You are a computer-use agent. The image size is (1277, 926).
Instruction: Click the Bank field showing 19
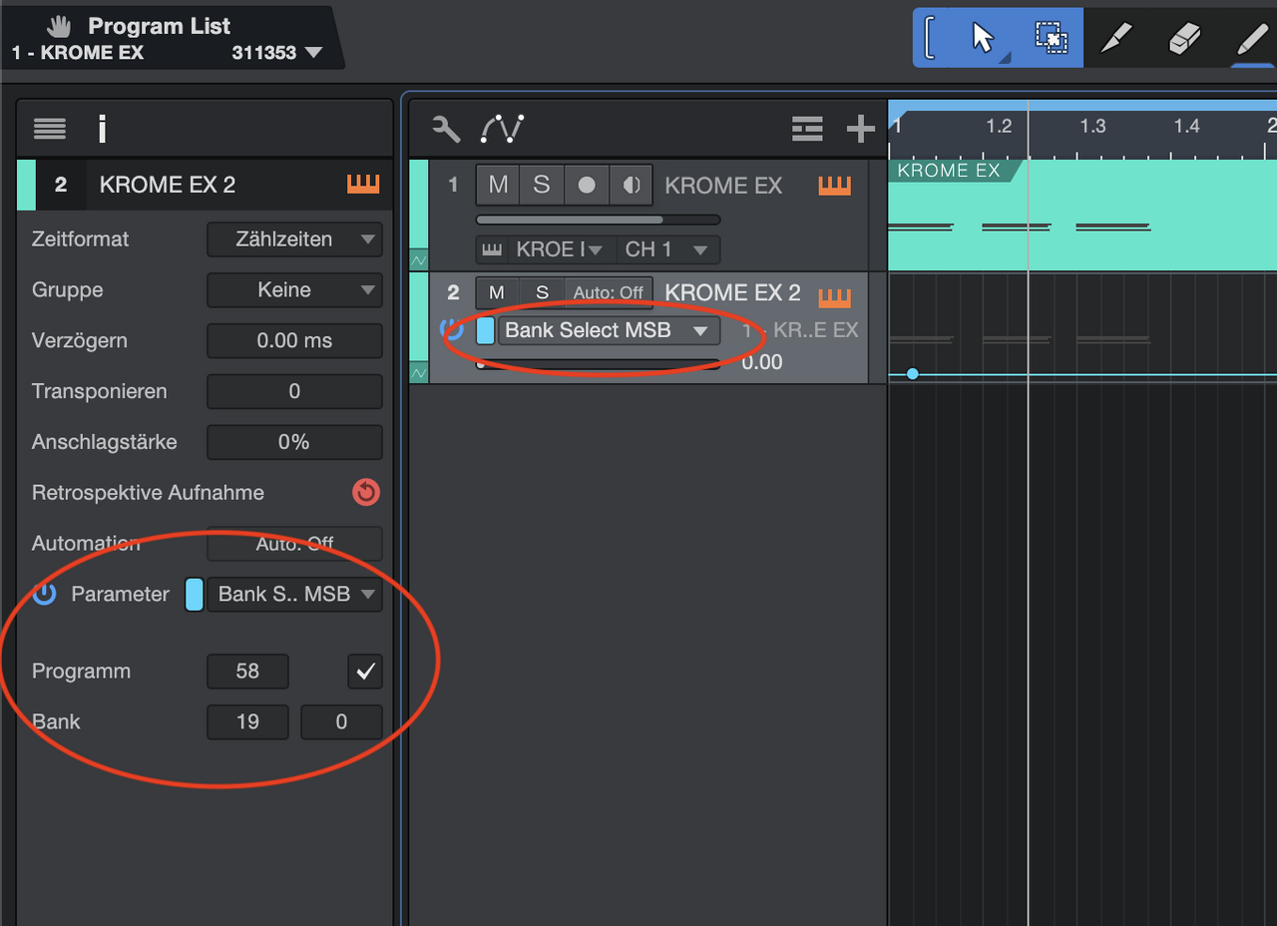(x=247, y=721)
